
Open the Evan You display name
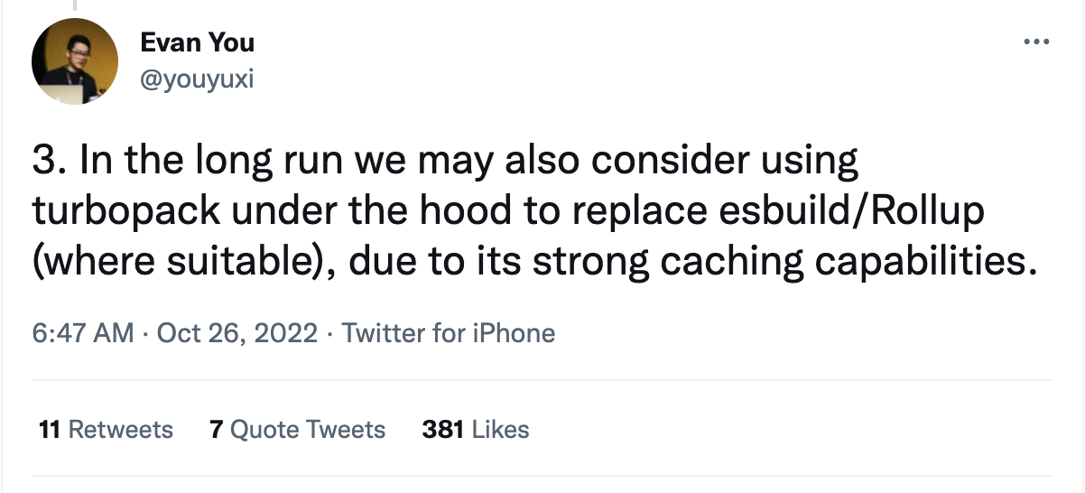point(198,42)
